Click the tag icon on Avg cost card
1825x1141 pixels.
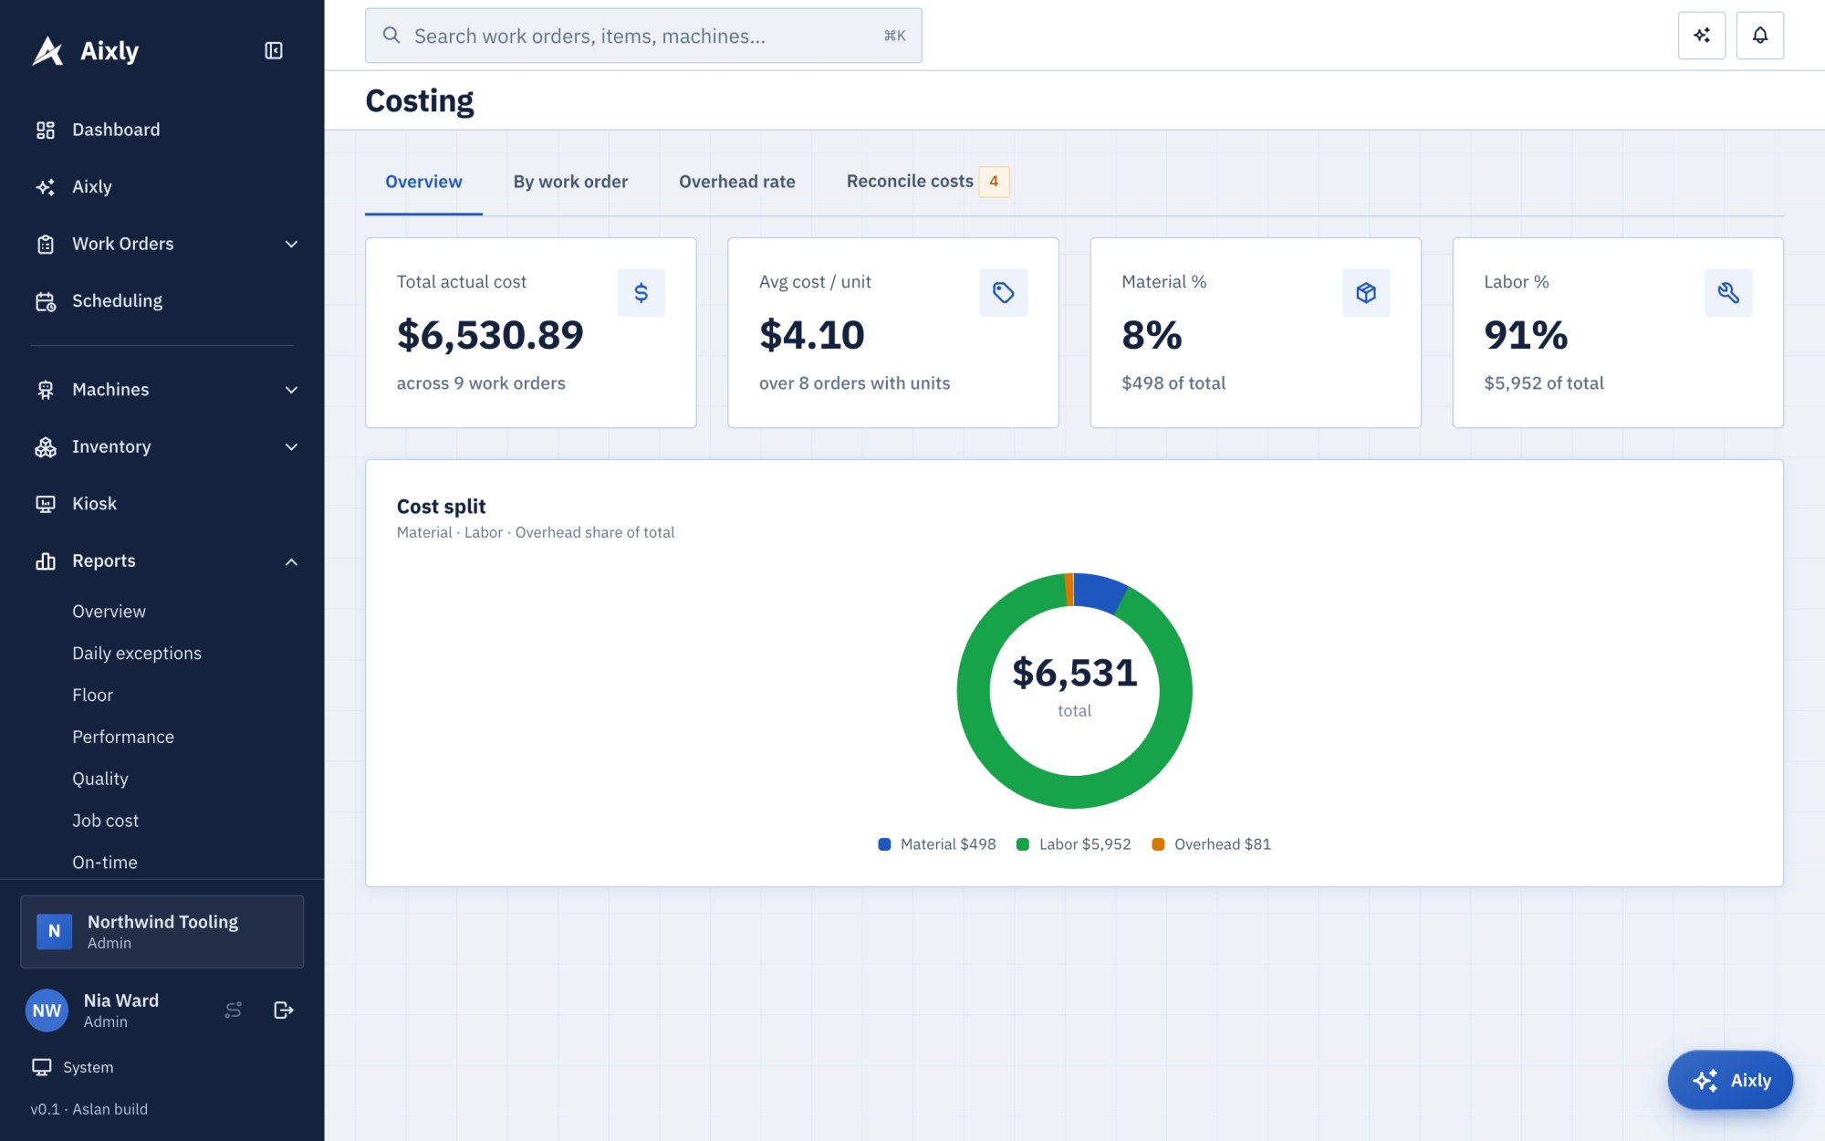coord(1004,293)
